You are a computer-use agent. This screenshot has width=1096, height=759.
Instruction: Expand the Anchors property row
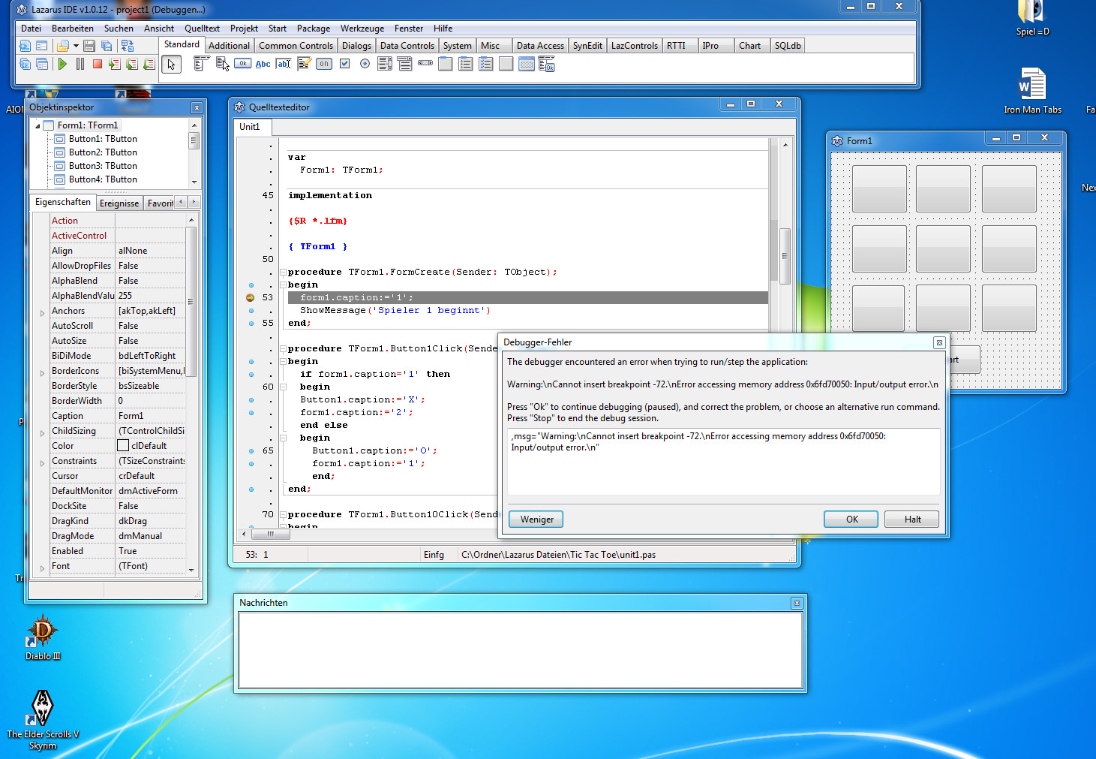[43, 312]
